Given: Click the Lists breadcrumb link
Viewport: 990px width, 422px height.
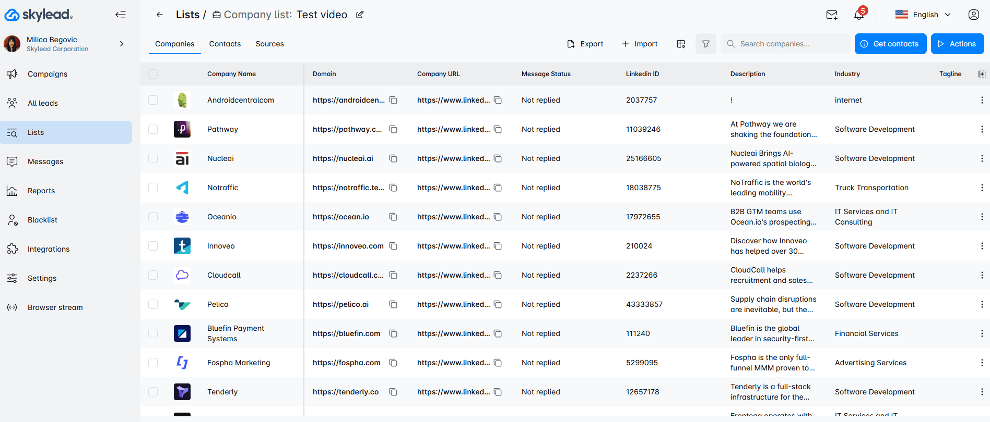Looking at the screenshot, I should (x=187, y=15).
